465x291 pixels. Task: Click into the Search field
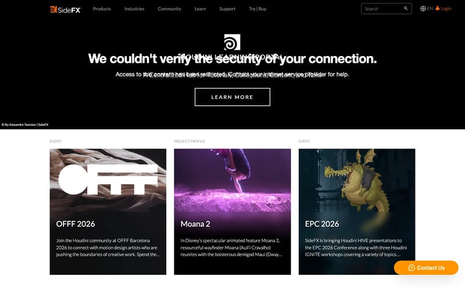click(381, 9)
